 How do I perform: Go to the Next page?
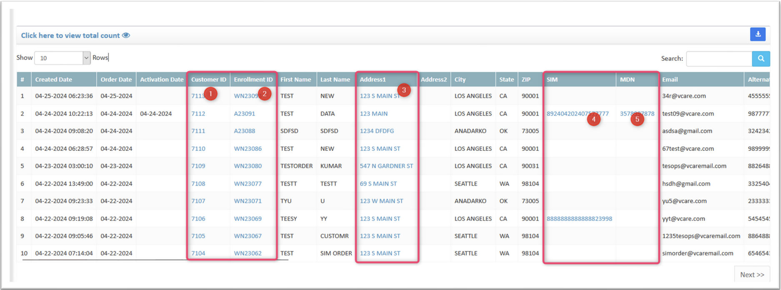coord(752,275)
